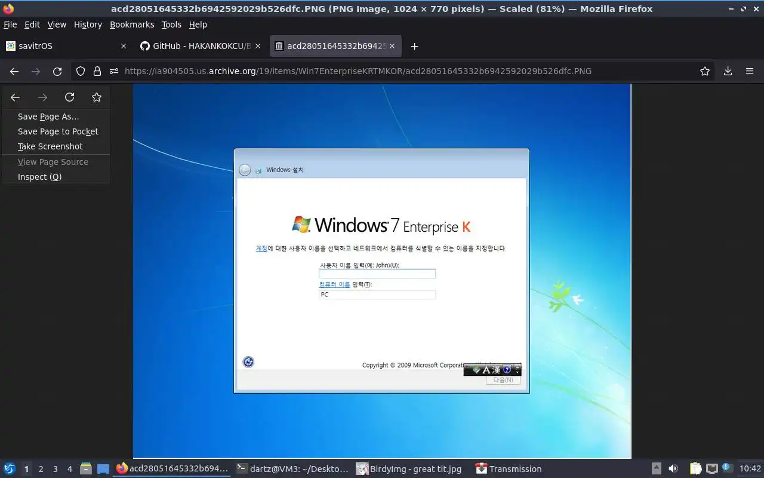Close the savitrOS tab
The height and width of the screenshot is (478, 764).
(x=124, y=46)
